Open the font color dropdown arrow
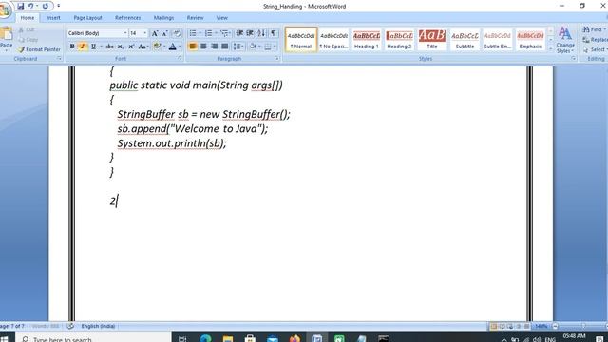 (x=180, y=47)
